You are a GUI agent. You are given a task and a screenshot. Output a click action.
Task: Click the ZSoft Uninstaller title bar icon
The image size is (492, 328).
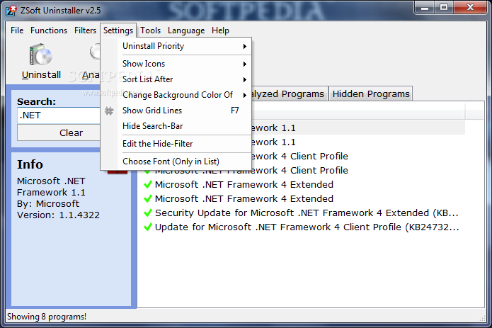click(x=11, y=11)
